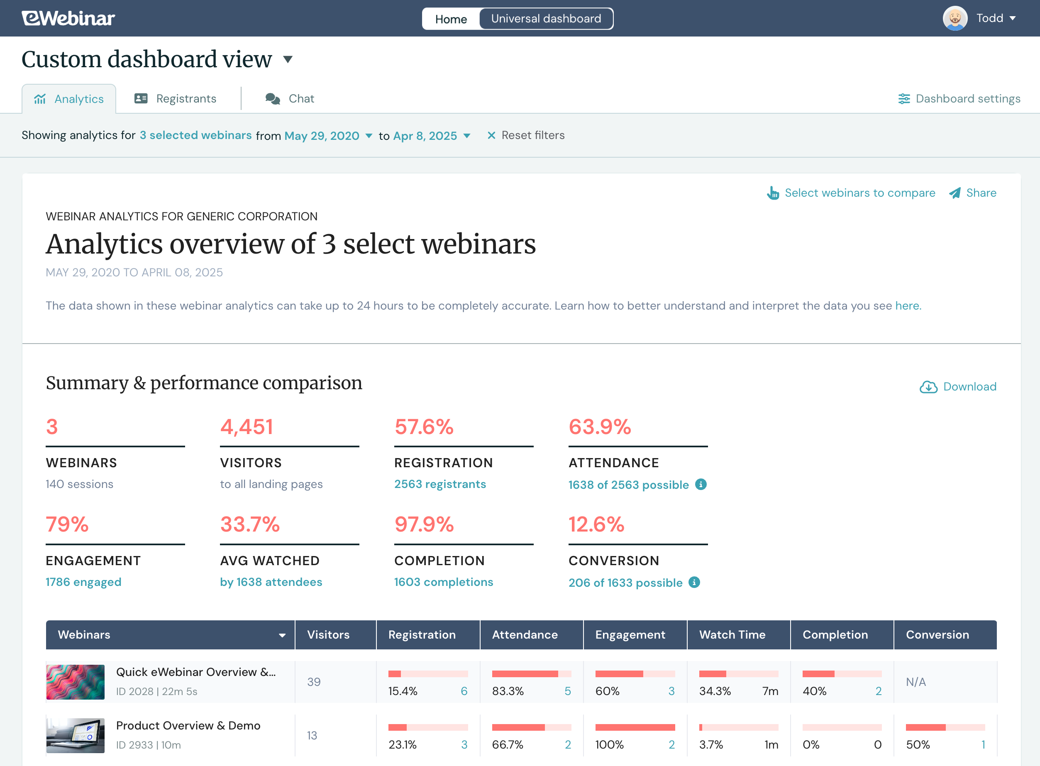
Task: Switch to the Registrants tab
Action: pyautogui.click(x=186, y=98)
